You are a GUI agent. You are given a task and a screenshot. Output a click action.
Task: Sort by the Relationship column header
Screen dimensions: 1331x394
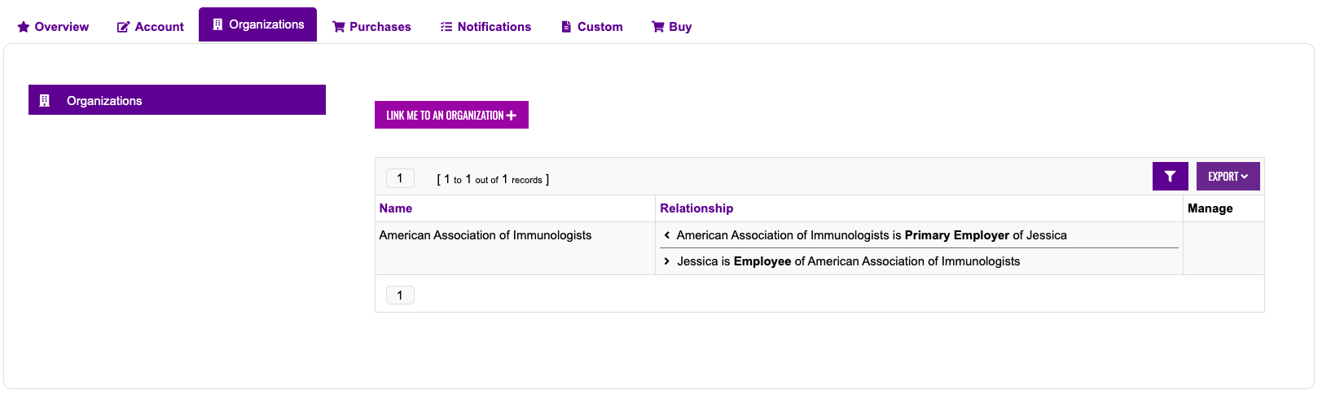tap(696, 208)
